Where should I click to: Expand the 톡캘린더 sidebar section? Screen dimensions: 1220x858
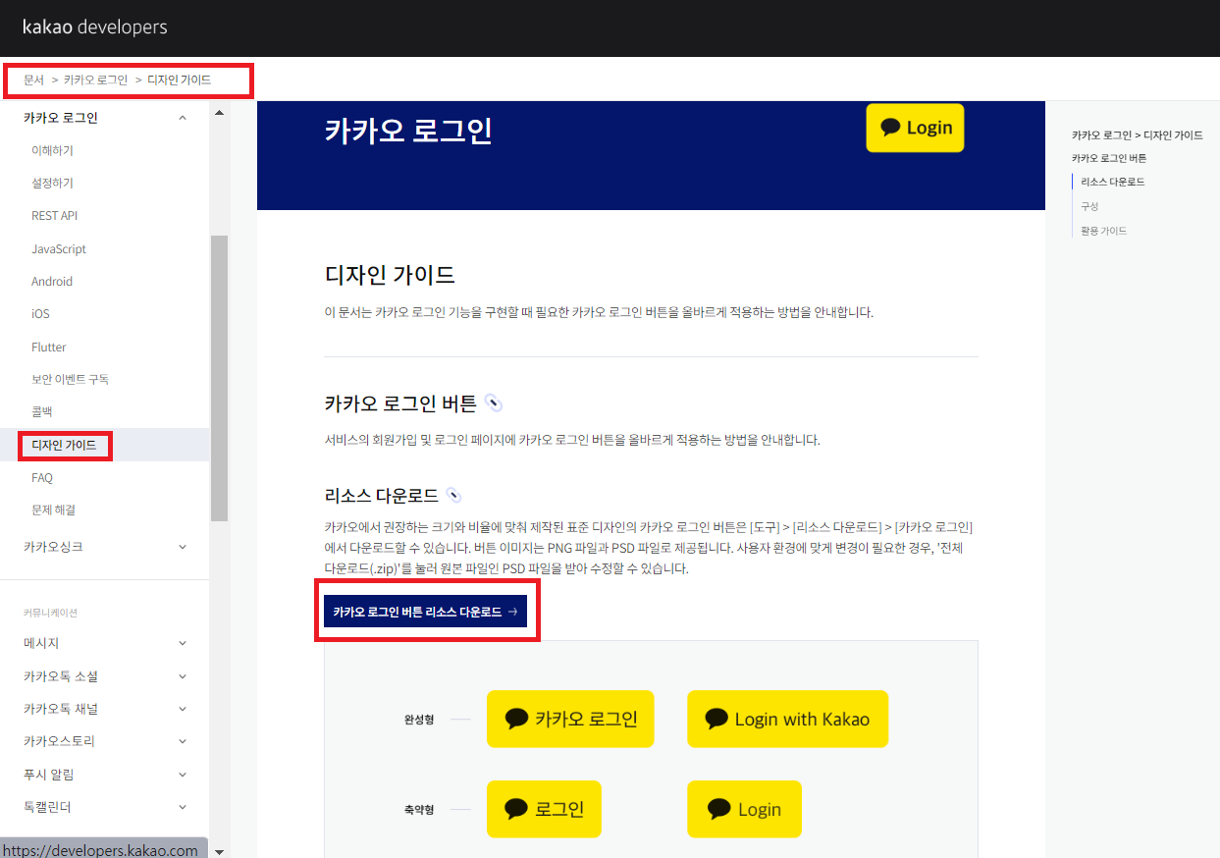point(183,807)
